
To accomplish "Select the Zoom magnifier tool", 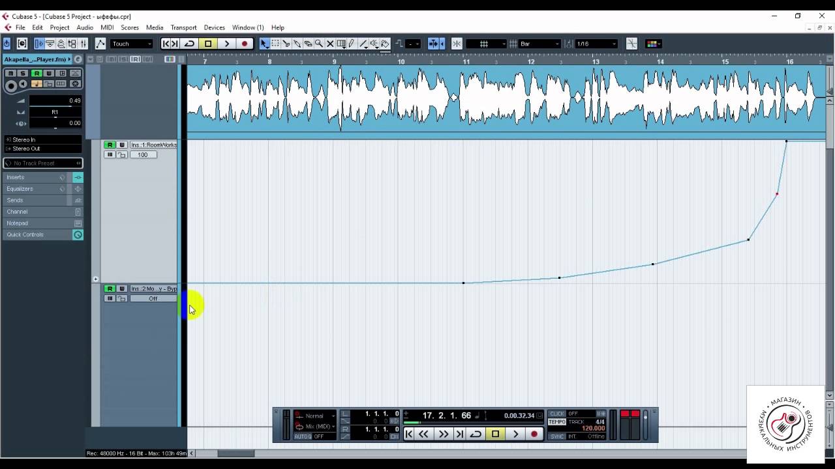I will pyautogui.click(x=319, y=44).
